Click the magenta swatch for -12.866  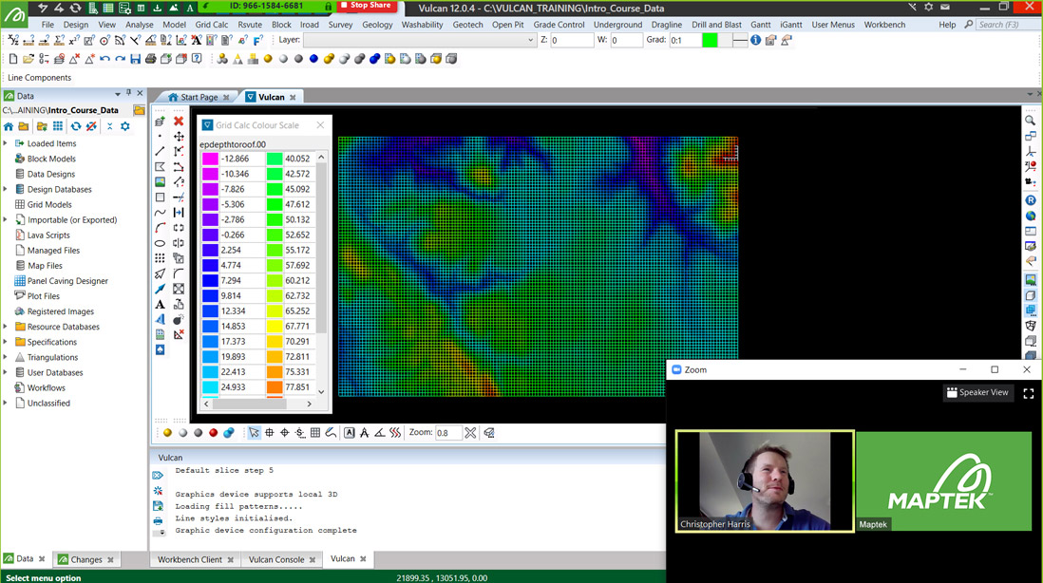pos(210,159)
